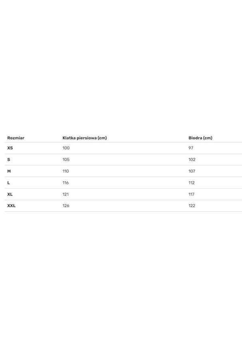Select the XXL size row label

click(x=11, y=206)
